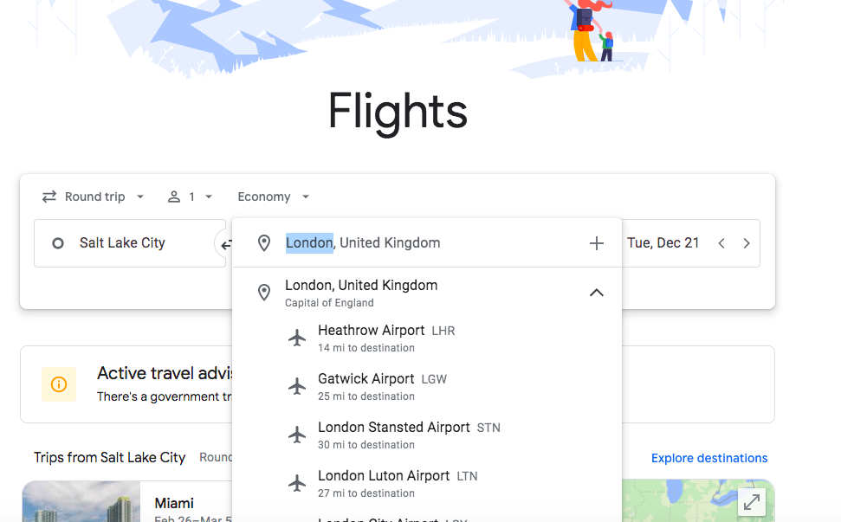Viewport: 841px width, 522px height.
Task: Open the passenger count dropdown
Action: pos(191,197)
